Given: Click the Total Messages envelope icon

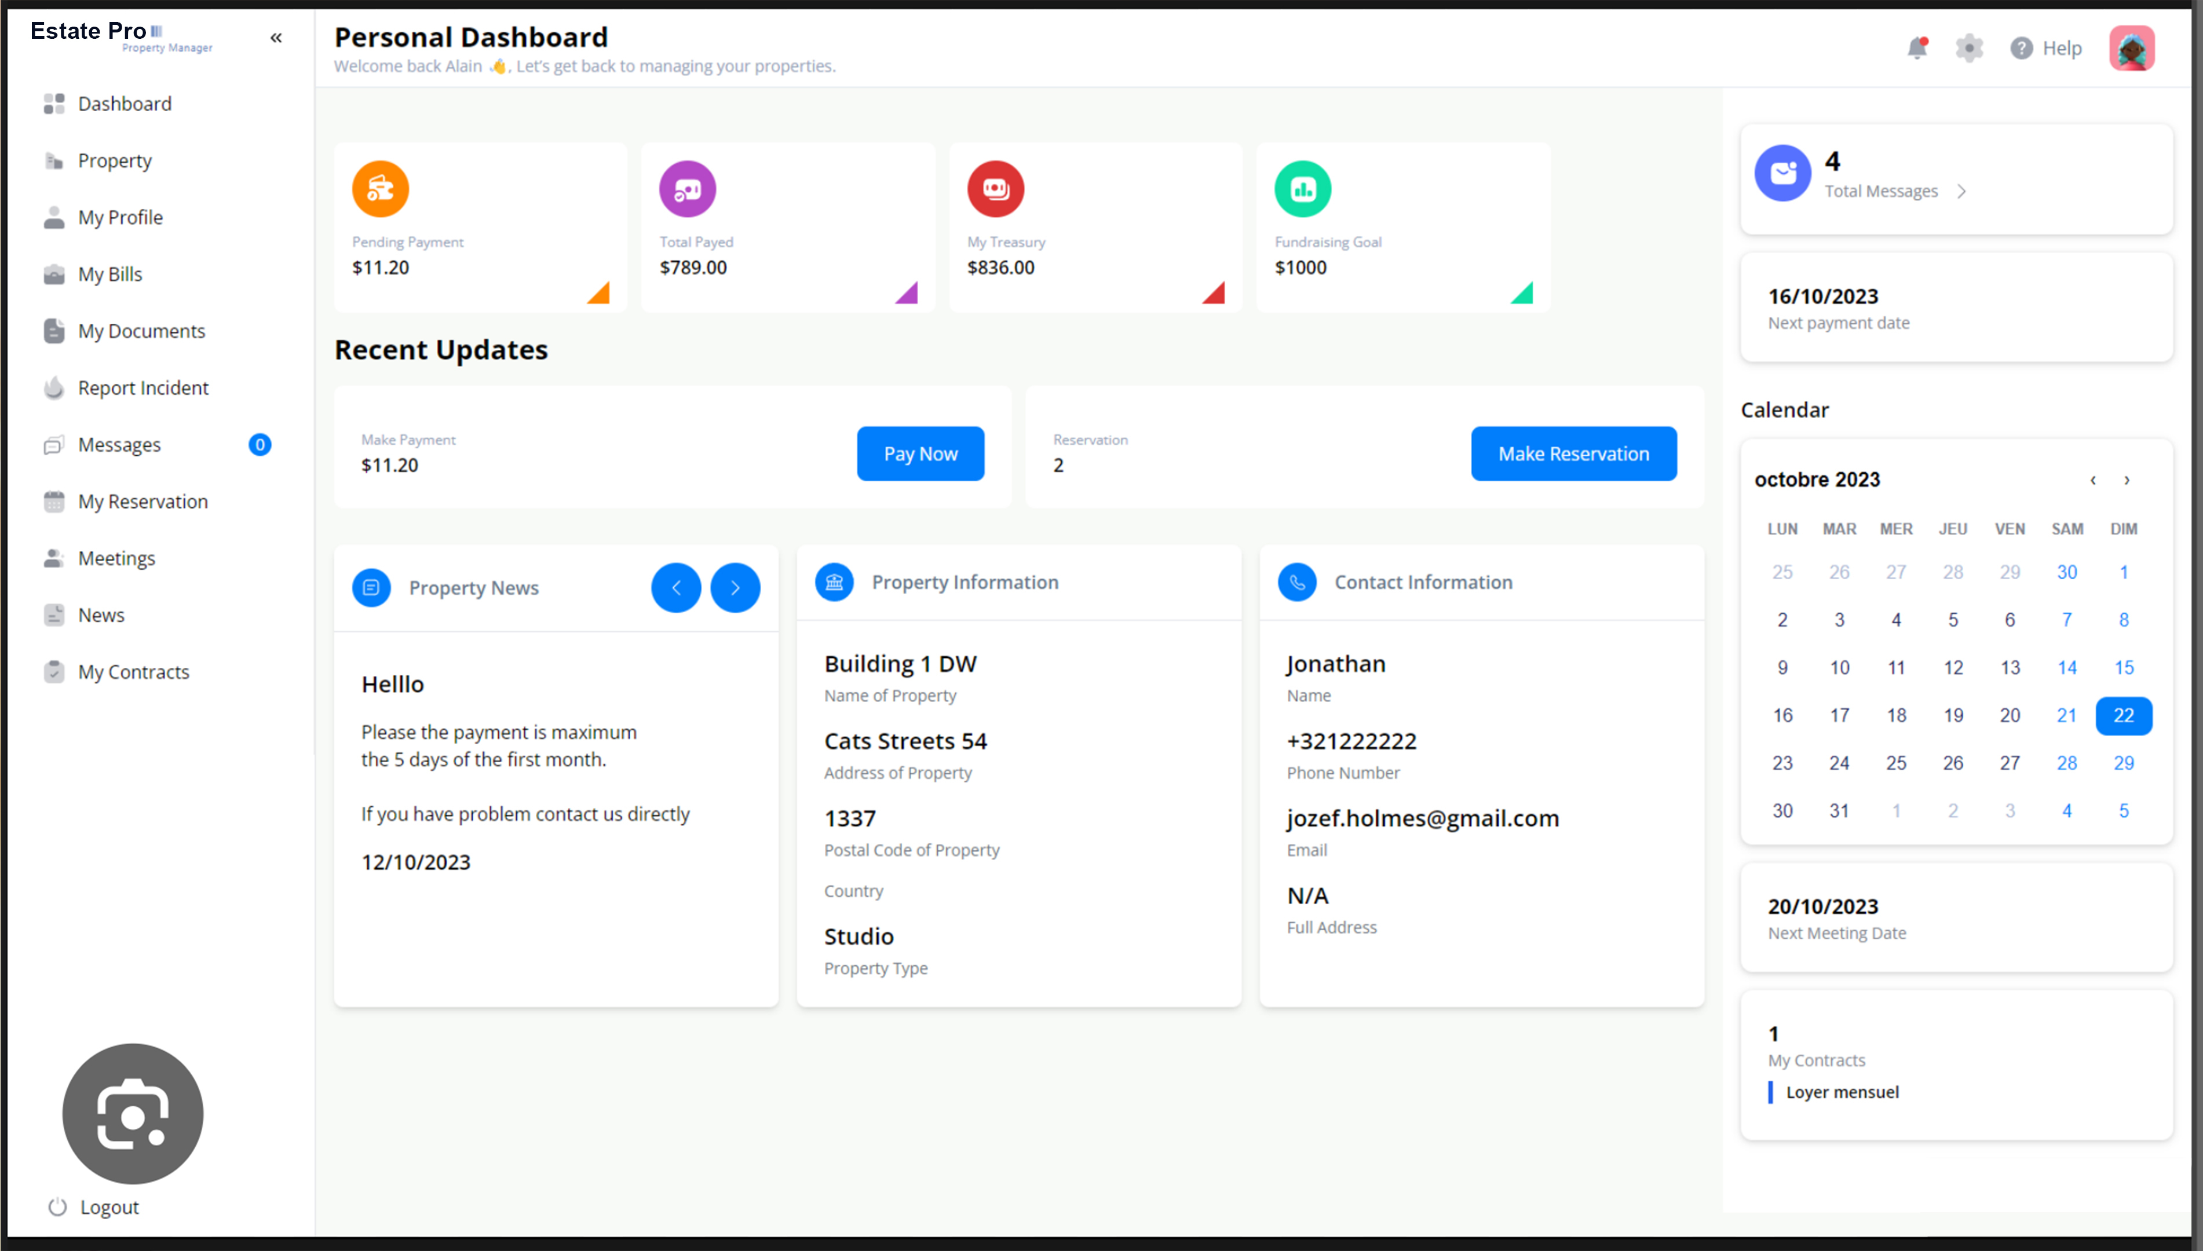Looking at the screenshot, I should point(1783,174).
